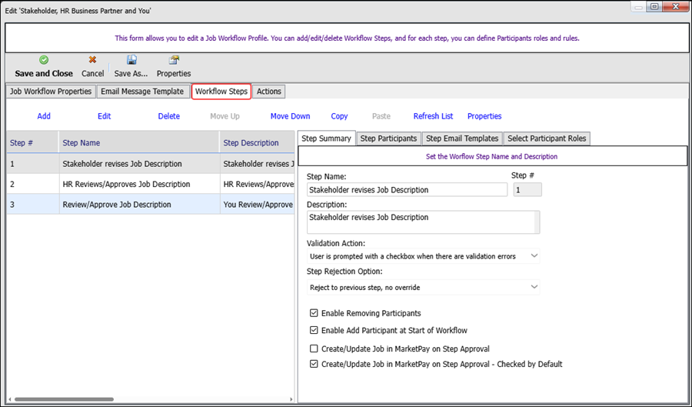
Task: Click the Save and Close green checkmark icon
Action: 44,60
